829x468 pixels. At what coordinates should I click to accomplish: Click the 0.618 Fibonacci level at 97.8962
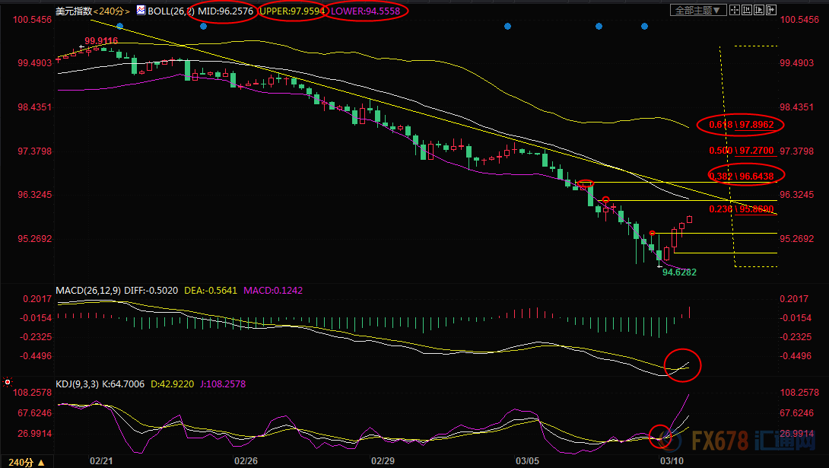(741, 124)
